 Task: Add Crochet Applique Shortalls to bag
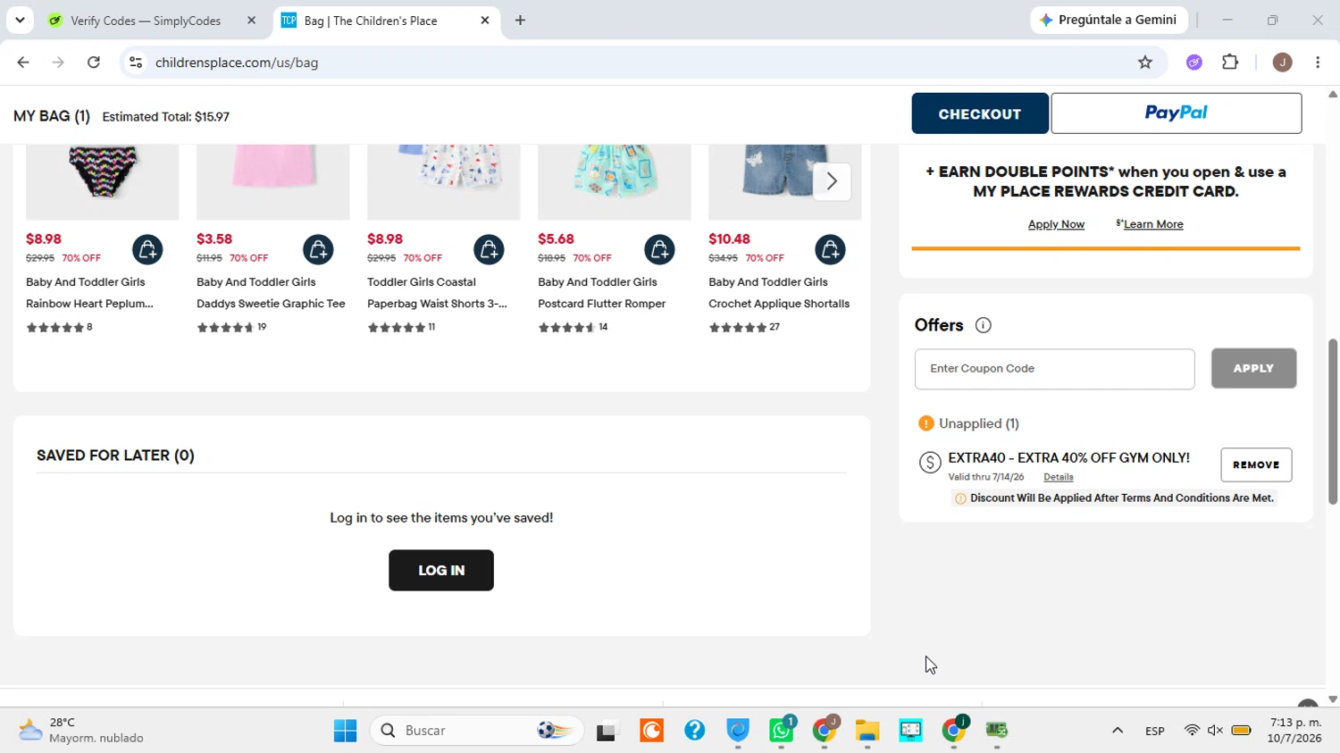[x=830, y=250]
